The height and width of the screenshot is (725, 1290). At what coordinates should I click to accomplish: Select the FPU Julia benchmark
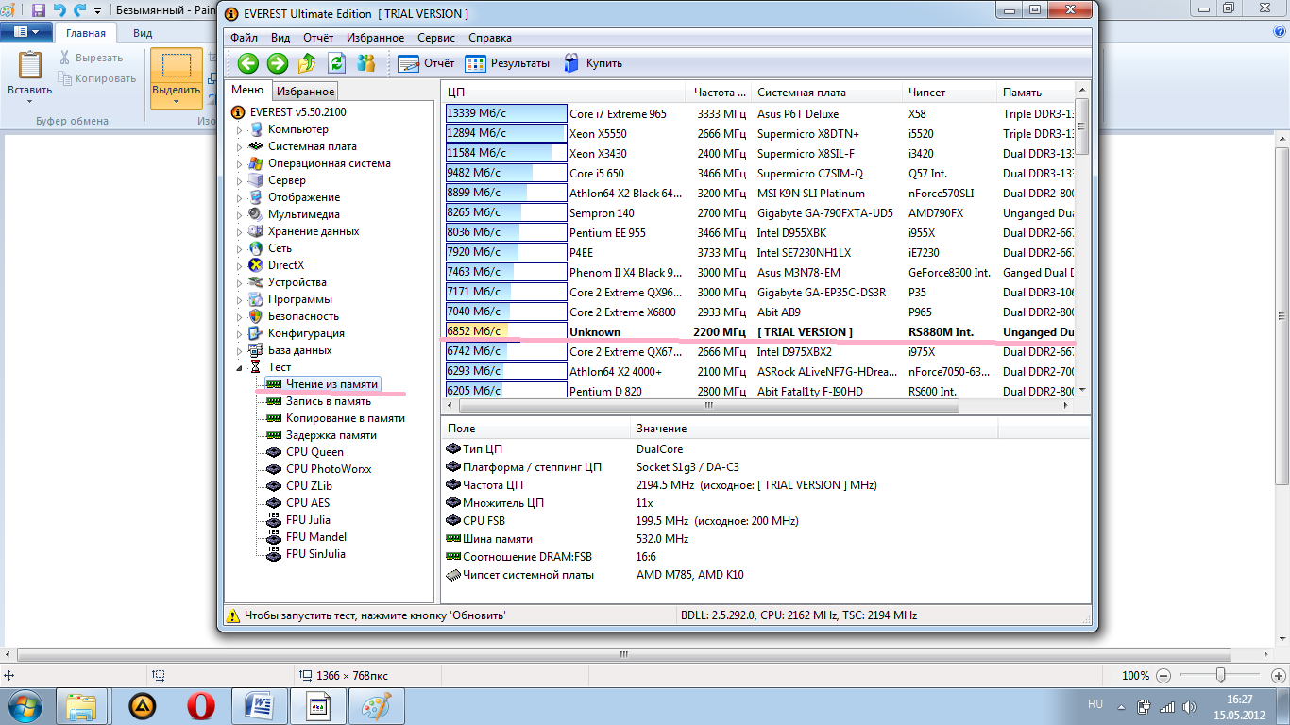[x=308, y=520]
